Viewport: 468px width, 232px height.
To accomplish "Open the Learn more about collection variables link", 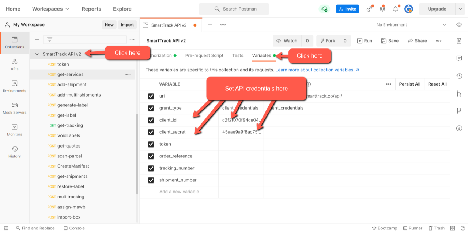I will 317,70.
